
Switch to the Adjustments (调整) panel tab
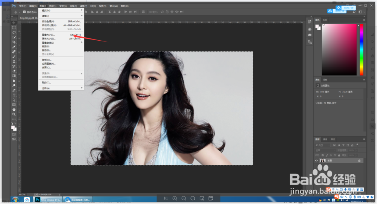325,79
